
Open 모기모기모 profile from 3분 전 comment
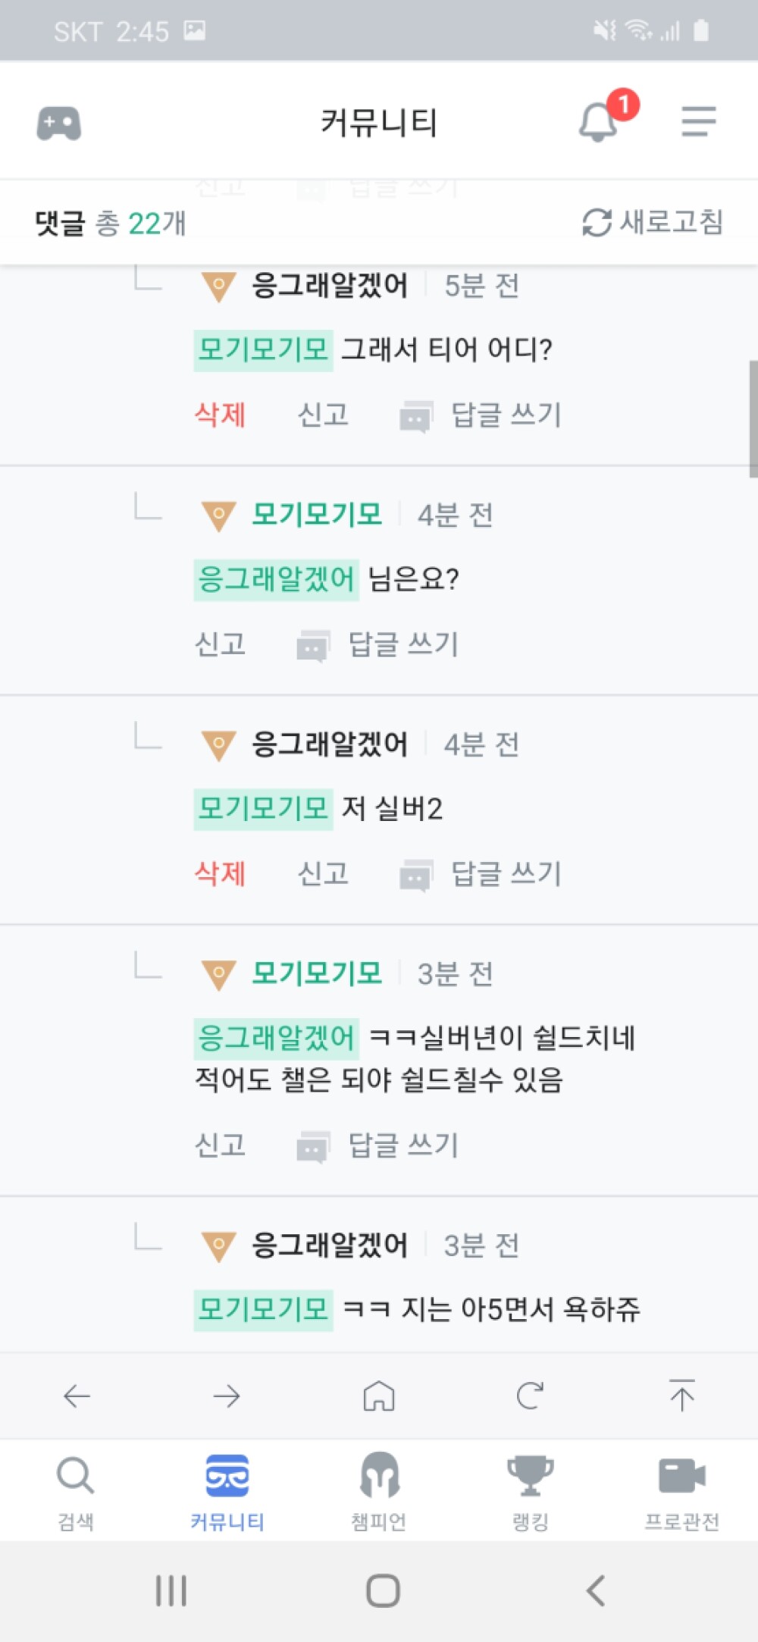coord(317,973)
